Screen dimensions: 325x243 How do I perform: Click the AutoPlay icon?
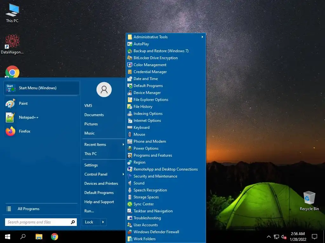tap(130, 44)
